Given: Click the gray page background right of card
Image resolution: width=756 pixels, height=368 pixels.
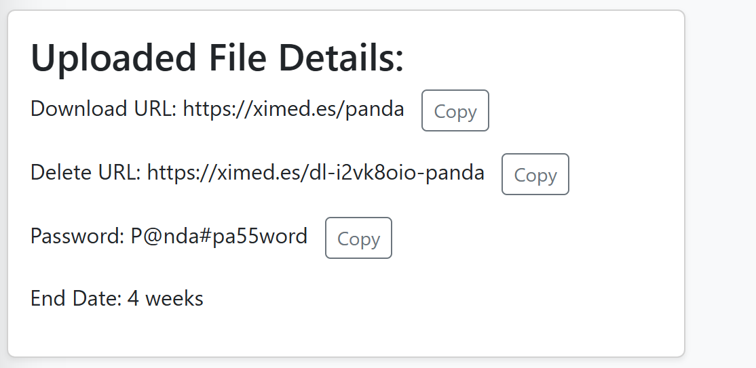Looking at the screenshot, I should point(721,183).
